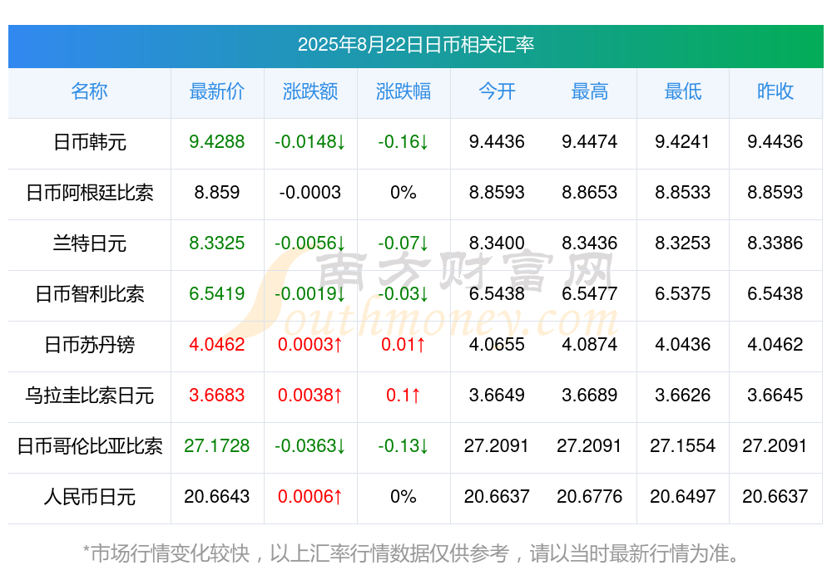Select open value 8.3400
This screenshot has width=832, height=580.
497,243
